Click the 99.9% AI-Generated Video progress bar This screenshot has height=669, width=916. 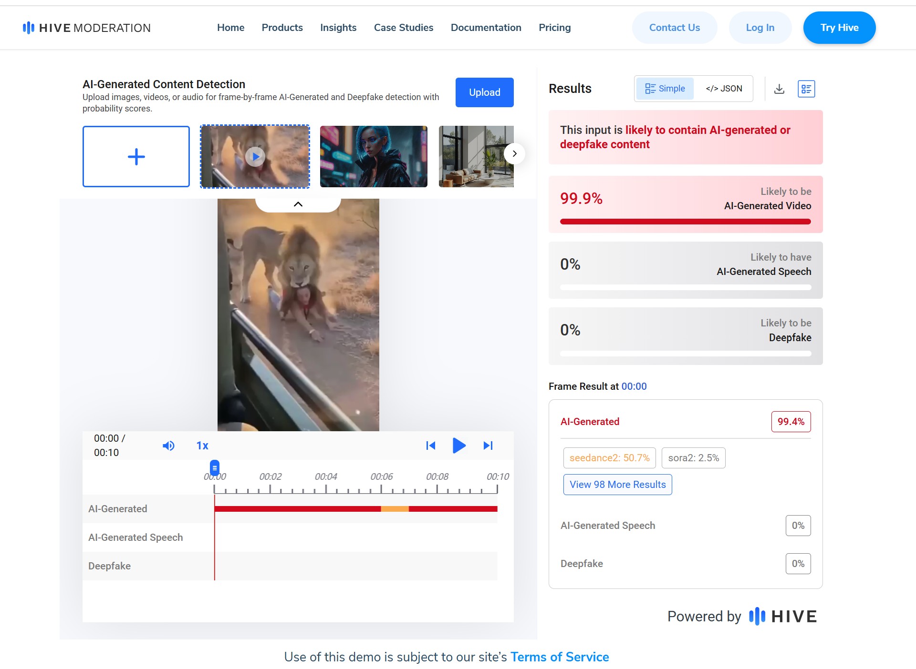pyautogui.click(x=685, y=222)
